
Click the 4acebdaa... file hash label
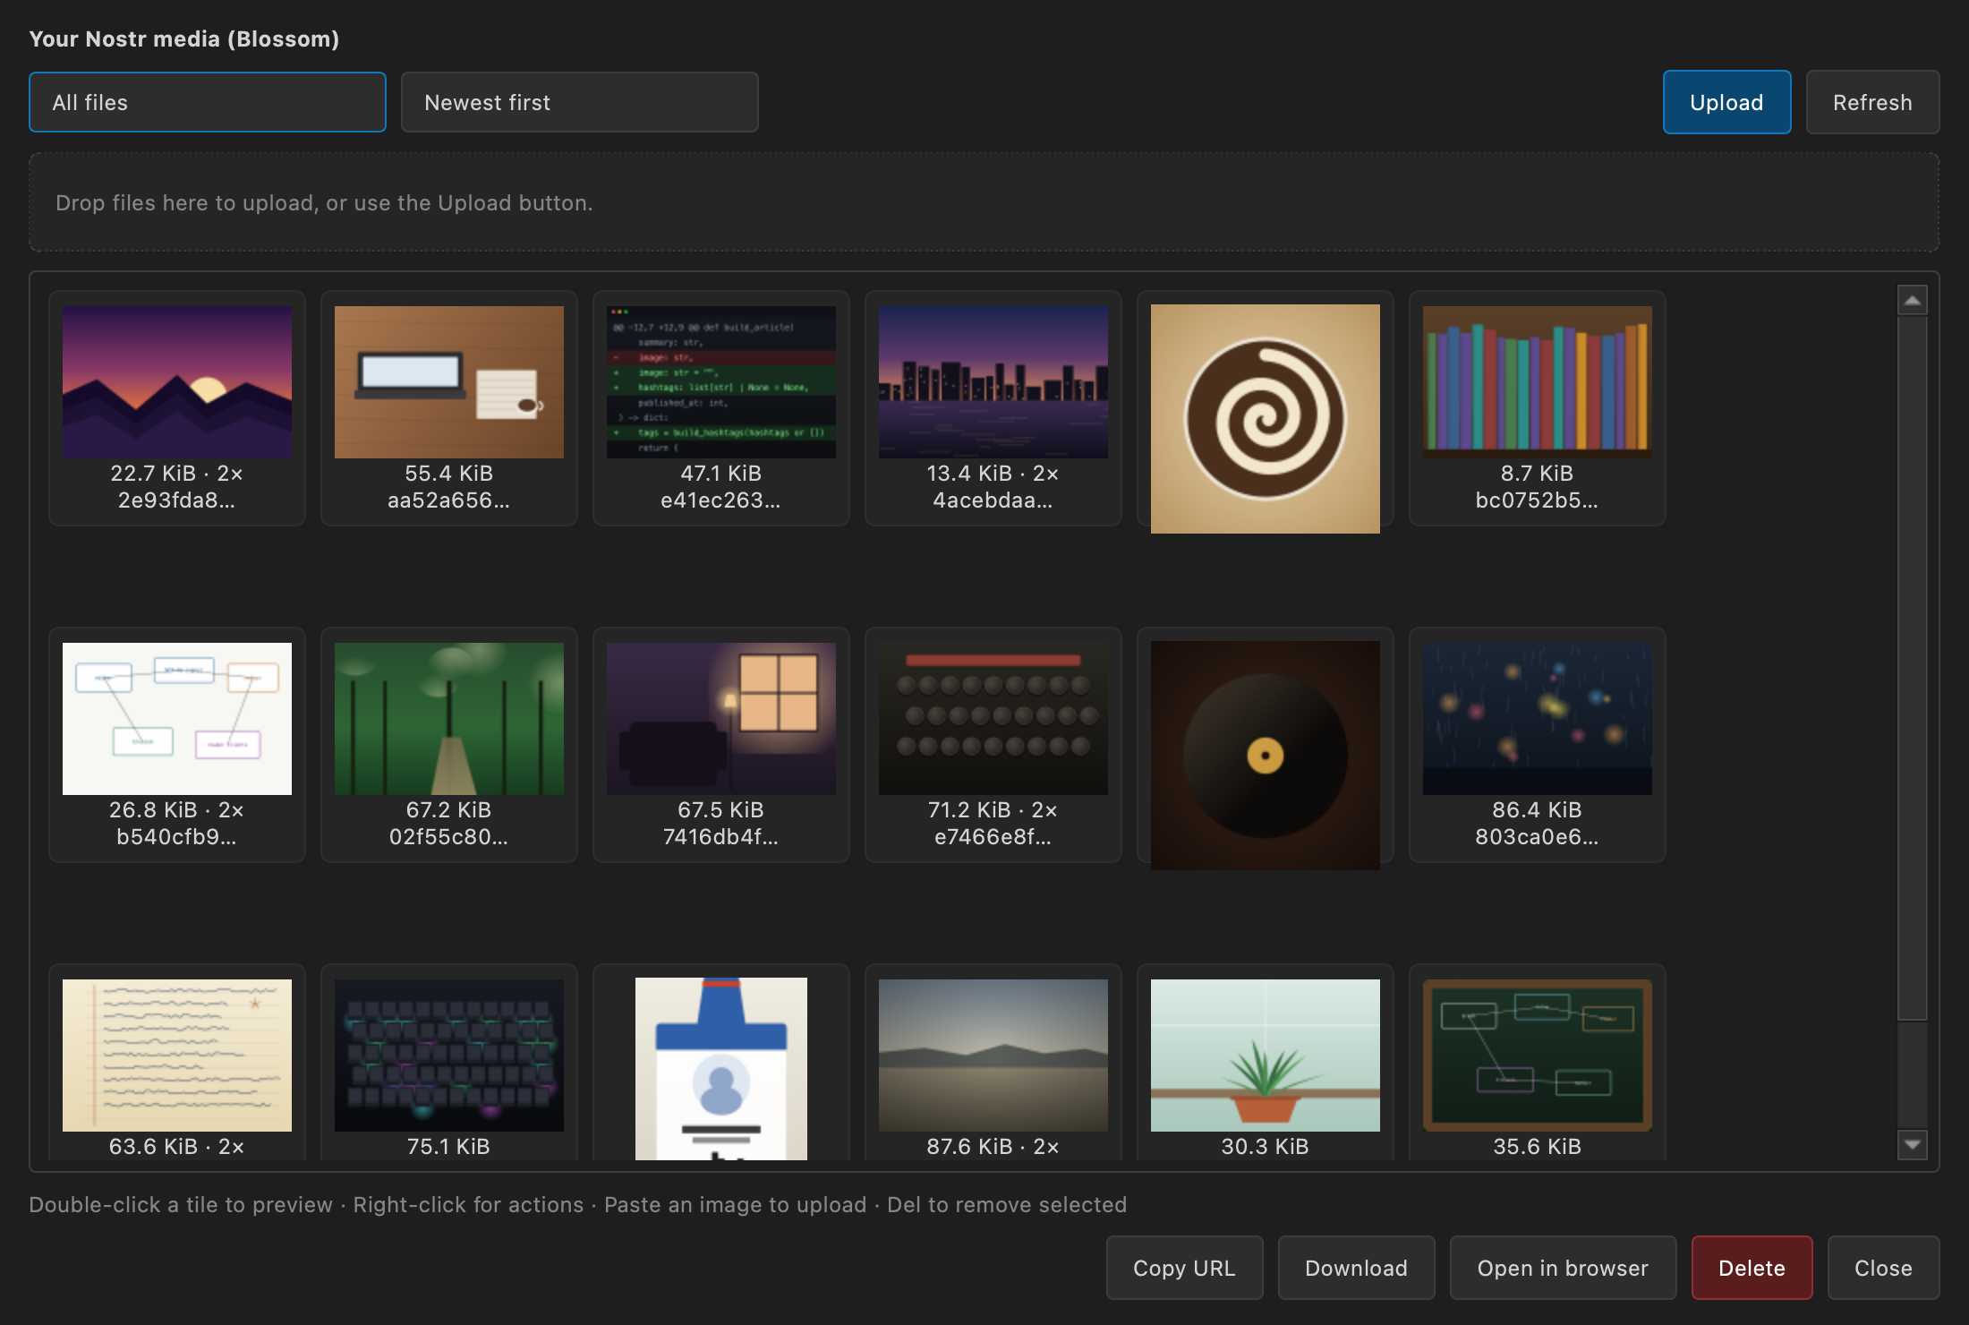tap(993, 500)
